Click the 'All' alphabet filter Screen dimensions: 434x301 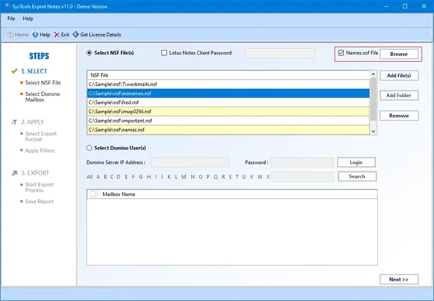90,177
